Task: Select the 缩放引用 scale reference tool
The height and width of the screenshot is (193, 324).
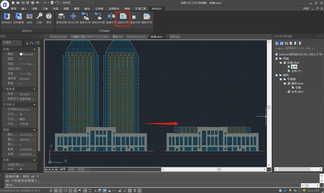Action: [x=135, y=18]
